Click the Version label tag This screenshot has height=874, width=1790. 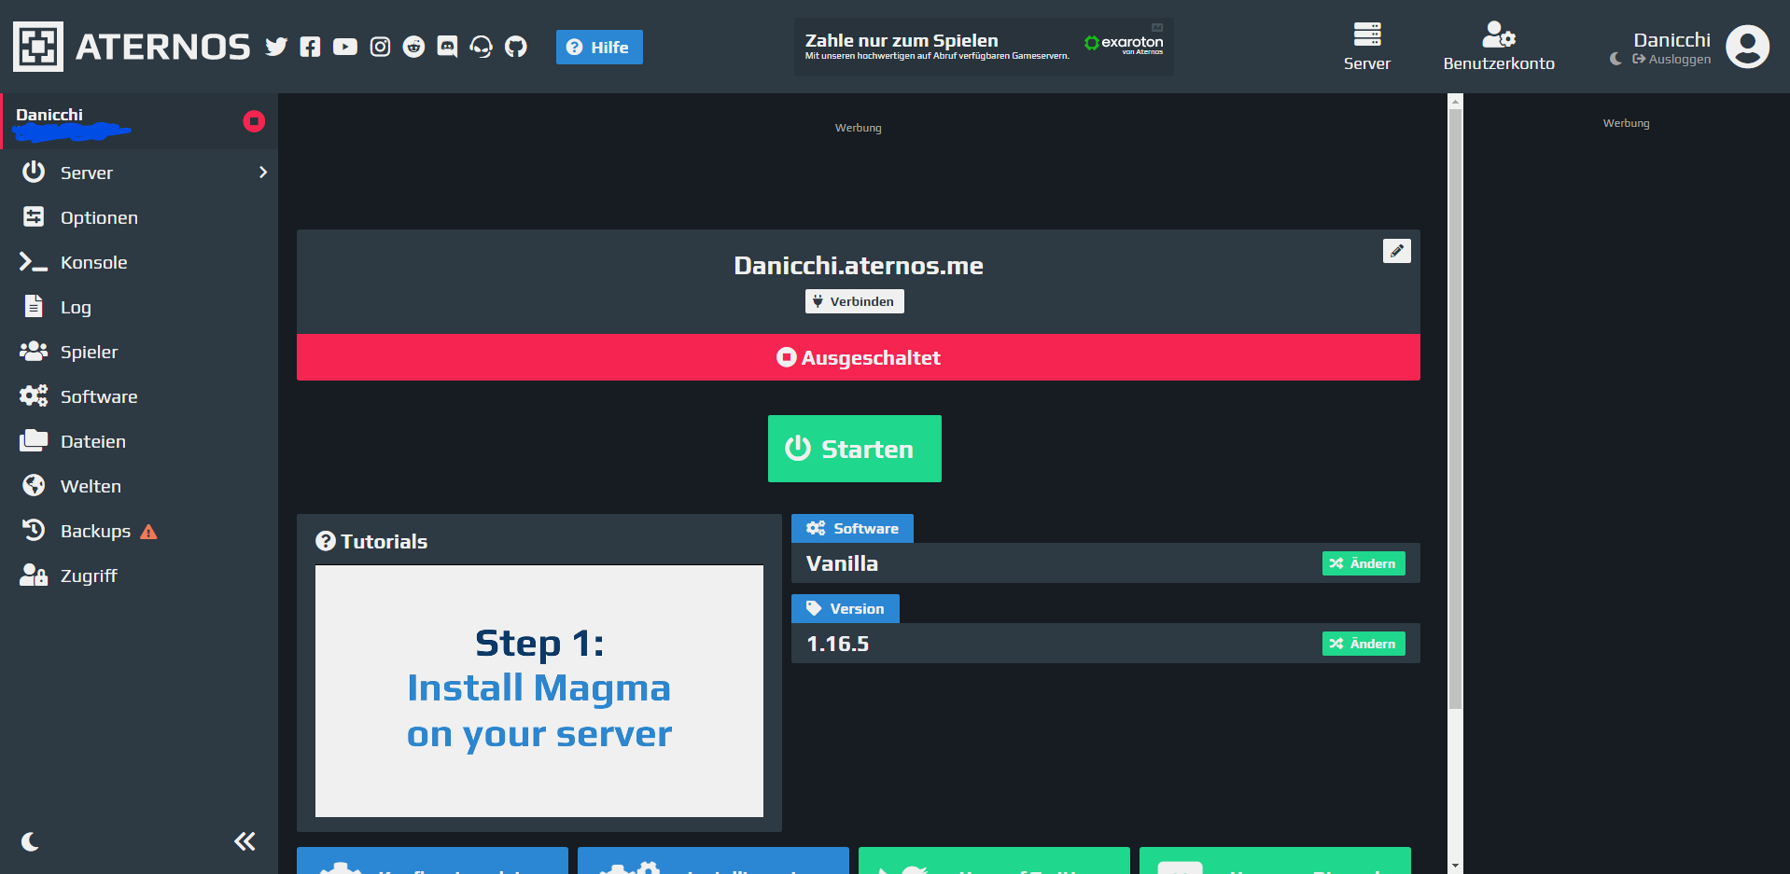(x=846, y=608)
